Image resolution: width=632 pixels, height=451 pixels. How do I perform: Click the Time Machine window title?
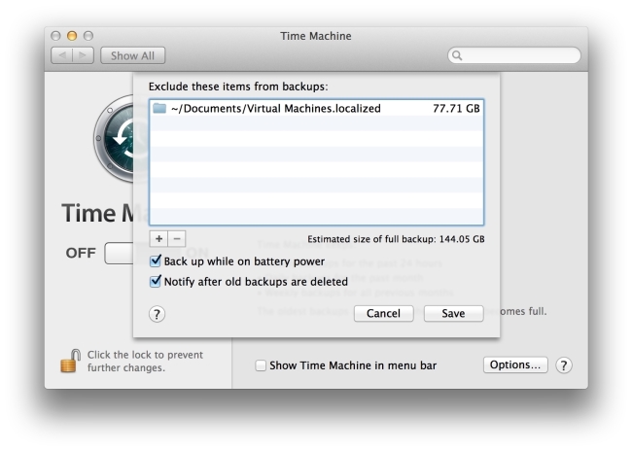(316, 36)
